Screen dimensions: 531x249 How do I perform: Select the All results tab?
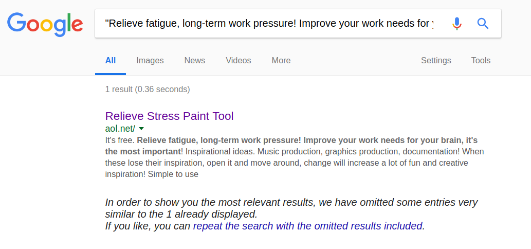coord(111,61)
